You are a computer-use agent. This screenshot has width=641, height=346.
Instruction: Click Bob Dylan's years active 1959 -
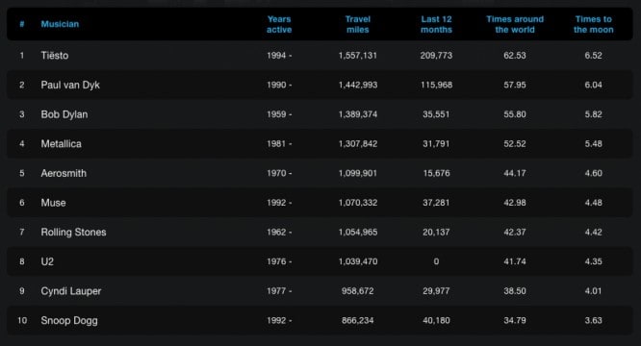click(x=279, y=114)
